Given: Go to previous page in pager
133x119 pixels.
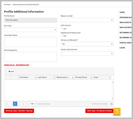Looking at the screenshot, I should click(x=11, y=104).
